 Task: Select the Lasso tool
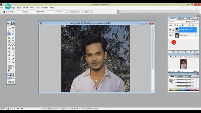pyautogui.click(x=9, y=31)
